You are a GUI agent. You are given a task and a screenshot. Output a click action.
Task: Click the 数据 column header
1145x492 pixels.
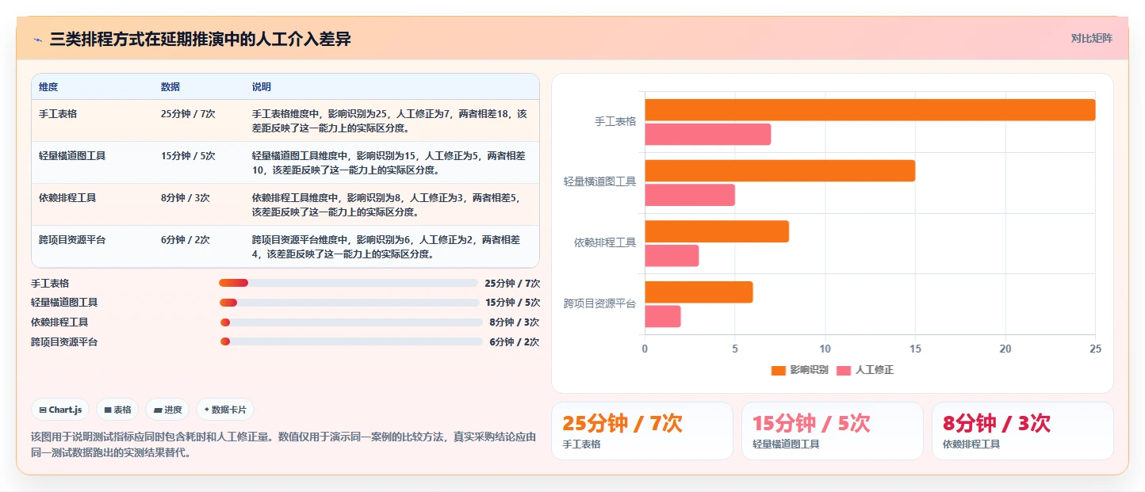[170, 86]
